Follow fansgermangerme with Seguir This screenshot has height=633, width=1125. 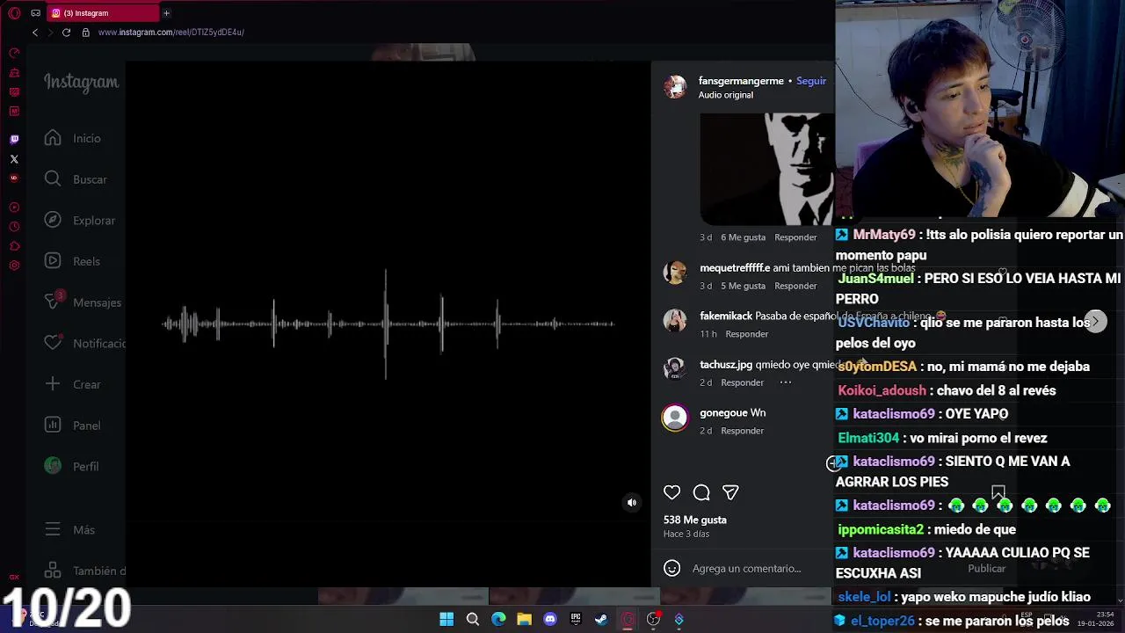811,81
